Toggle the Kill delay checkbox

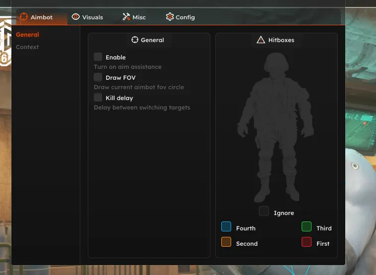(x=98, y=98)
